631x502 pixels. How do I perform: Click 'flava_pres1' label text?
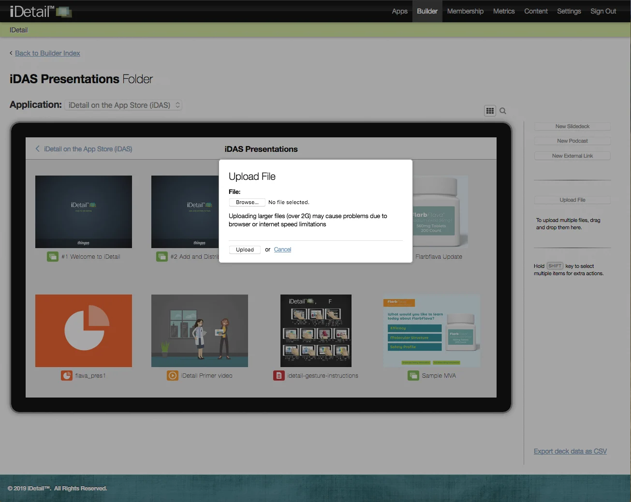[90, 376]
